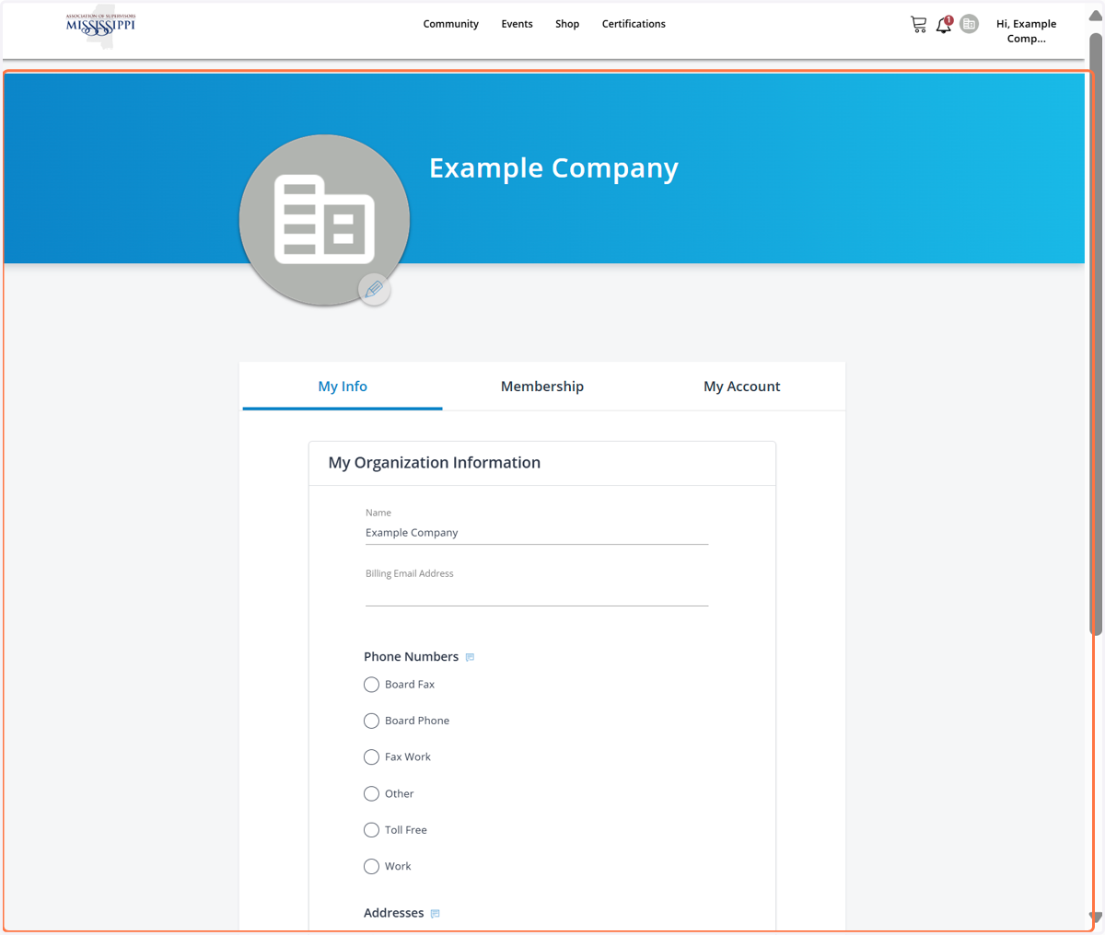Select the Toll Free radio button
This screenshot has height=935, width=1105.
click(x=371, y=830)
